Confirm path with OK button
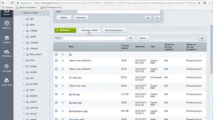 point(130,38)
